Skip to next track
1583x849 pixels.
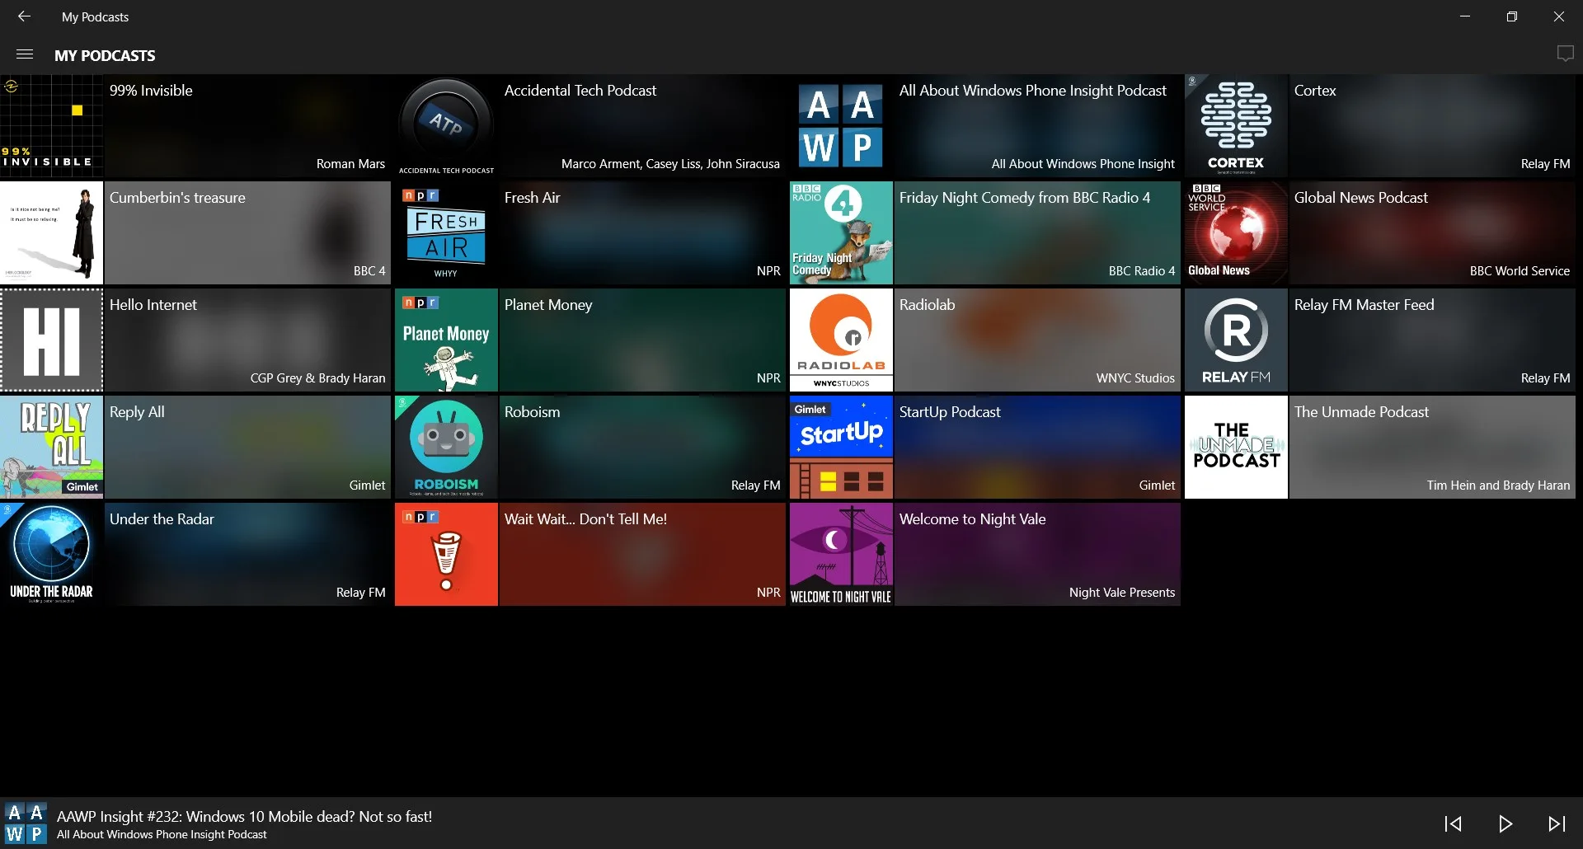[1557, 823]
